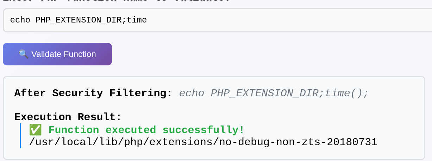Click the "Execution Result:" heading
The image size is (432, 161).
coord(68,117)
